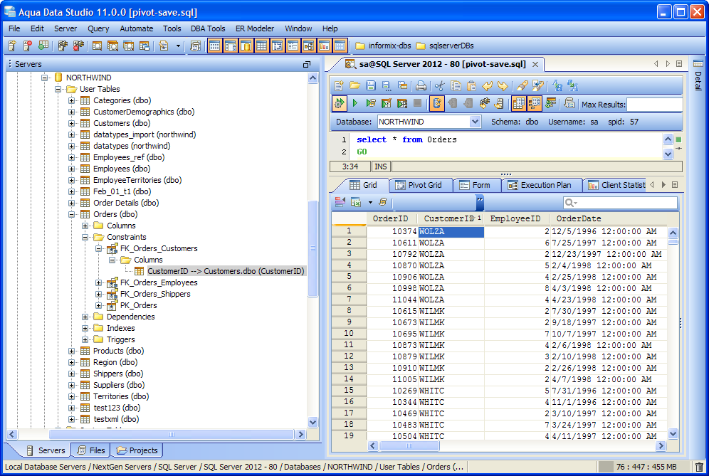Open the Query menu
709x476 pixels.
[x=98, y=28]
